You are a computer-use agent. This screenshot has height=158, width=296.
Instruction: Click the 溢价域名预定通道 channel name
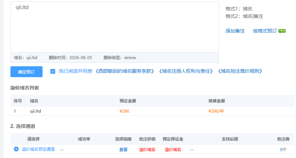pyautogui.click(x=38, y=149)
